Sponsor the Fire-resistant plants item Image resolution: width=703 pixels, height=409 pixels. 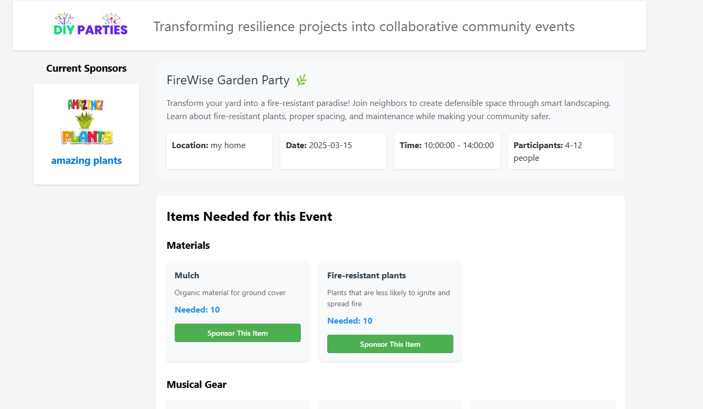390,344
